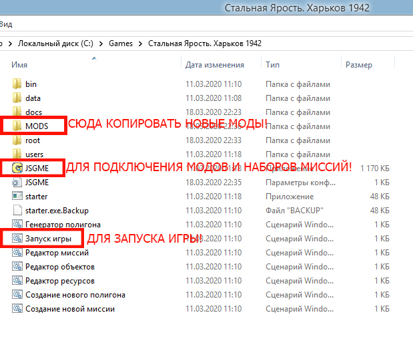This screenshot has width=413, height=339.
Task: Select the Создание нового полигона script icon
Action: 17,295
